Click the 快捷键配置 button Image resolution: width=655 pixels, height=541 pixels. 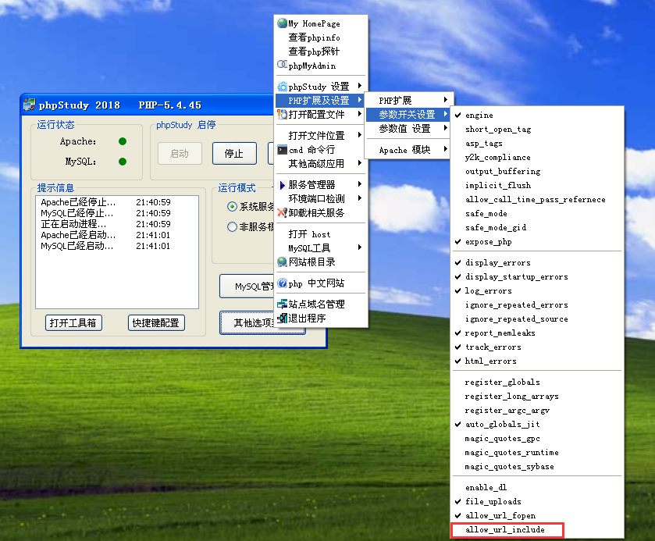[156, 322]
